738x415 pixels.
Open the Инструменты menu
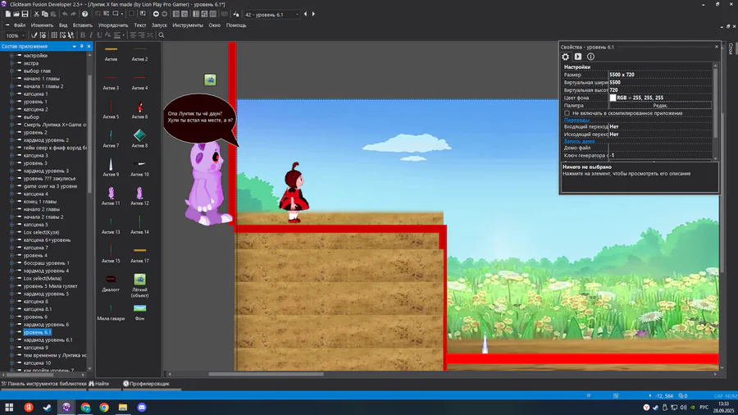click(187, 25)
